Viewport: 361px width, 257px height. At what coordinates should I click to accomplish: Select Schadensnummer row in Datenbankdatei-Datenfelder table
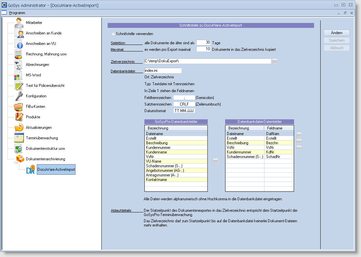(245, 157)
